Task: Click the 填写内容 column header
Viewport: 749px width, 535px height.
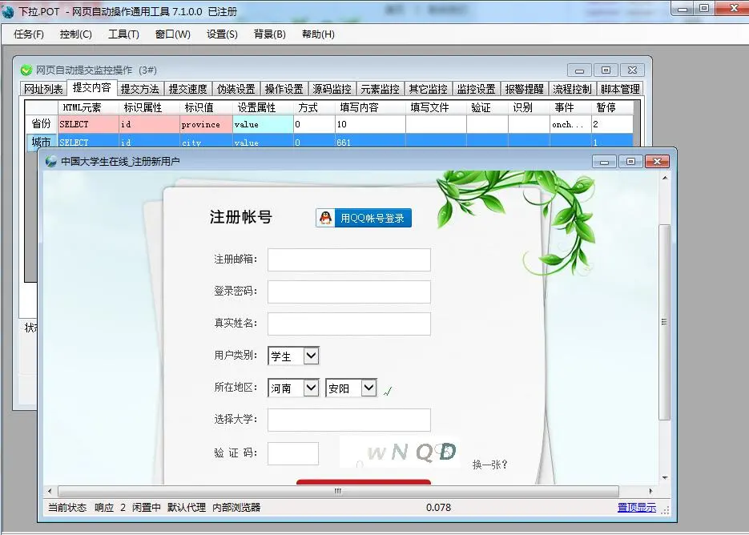Action: [370, 107]
